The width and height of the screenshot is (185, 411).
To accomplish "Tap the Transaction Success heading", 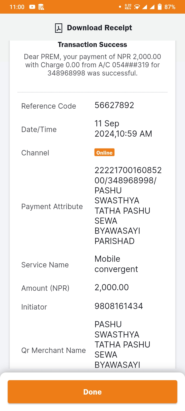I will [x=92, y=45].
